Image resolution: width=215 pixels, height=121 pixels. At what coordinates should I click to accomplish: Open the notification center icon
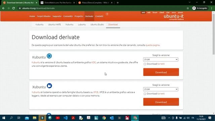coord(210,118)
